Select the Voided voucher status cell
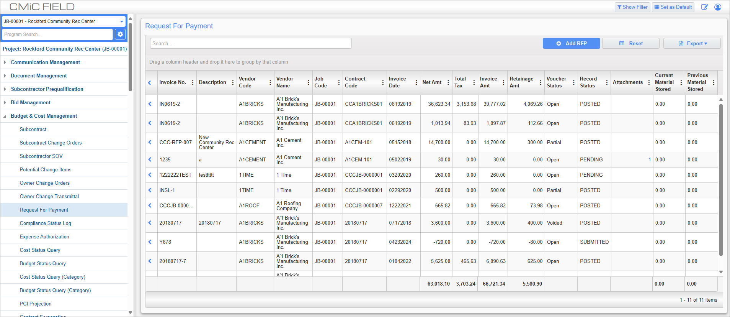The height and width of the screenshot is (317, 730). tap(561, 223)
